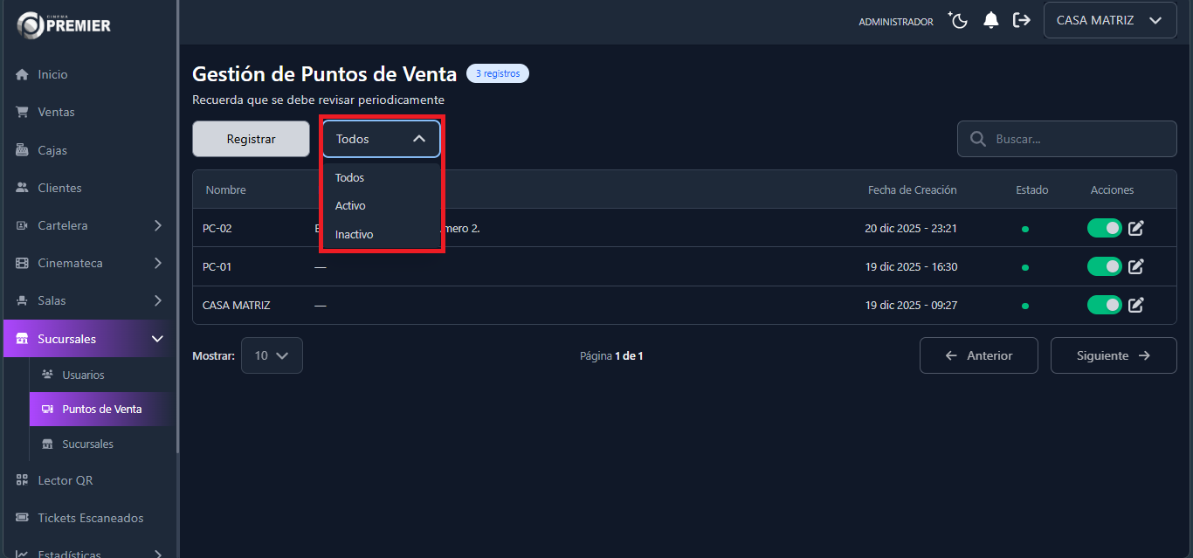Open the CASA MATRIZ branch selector

tap(1109, 19)
